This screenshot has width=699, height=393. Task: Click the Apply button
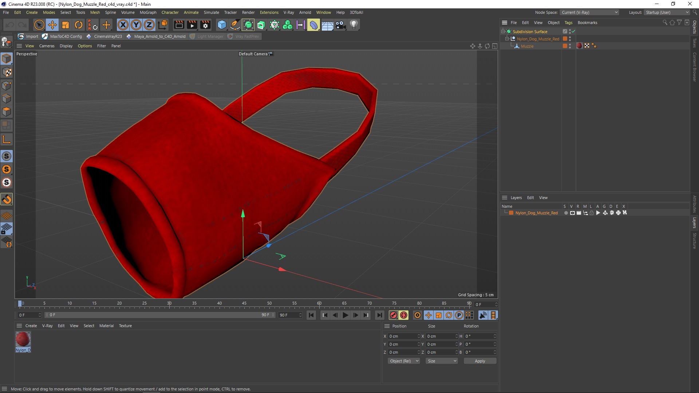click(479, 361)
